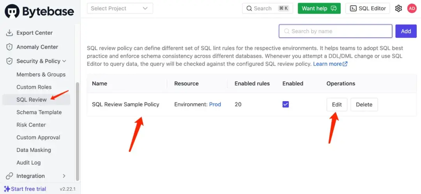Click the Learn more external link icon
Image resolution: width=421 pixels, height=194 pixels.
(x=345, y=64)
